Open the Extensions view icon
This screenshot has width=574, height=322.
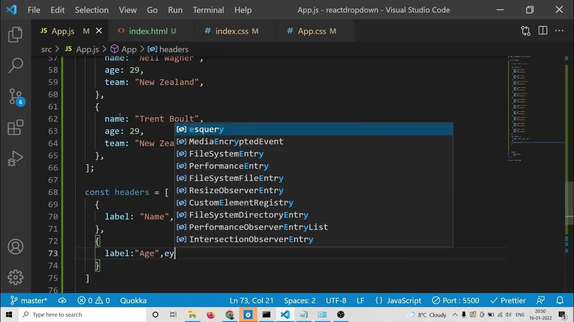coord(15,127)
